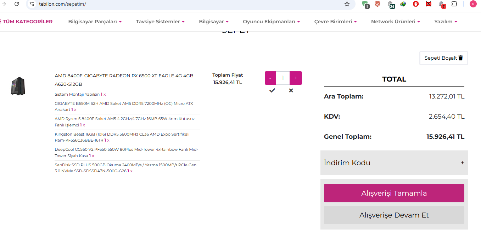
Task: Increase quantity with the plus button
Action: (296, 78)
